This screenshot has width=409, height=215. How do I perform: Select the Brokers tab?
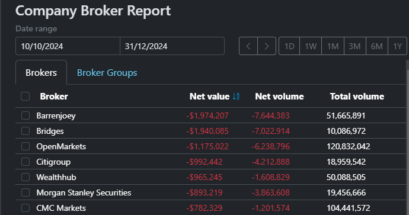coord(41,73)
